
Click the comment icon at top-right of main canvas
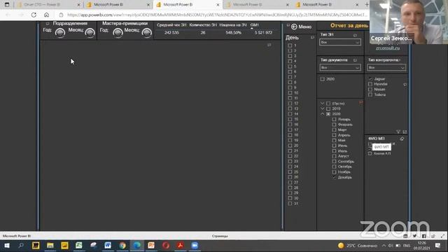click(269, 45)
